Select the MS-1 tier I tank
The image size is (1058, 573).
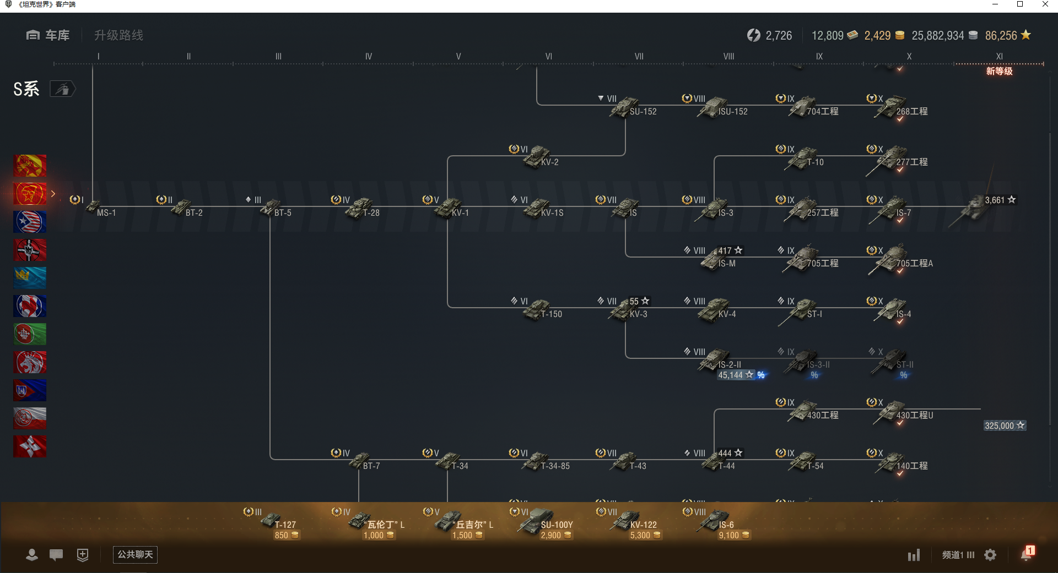94,207
